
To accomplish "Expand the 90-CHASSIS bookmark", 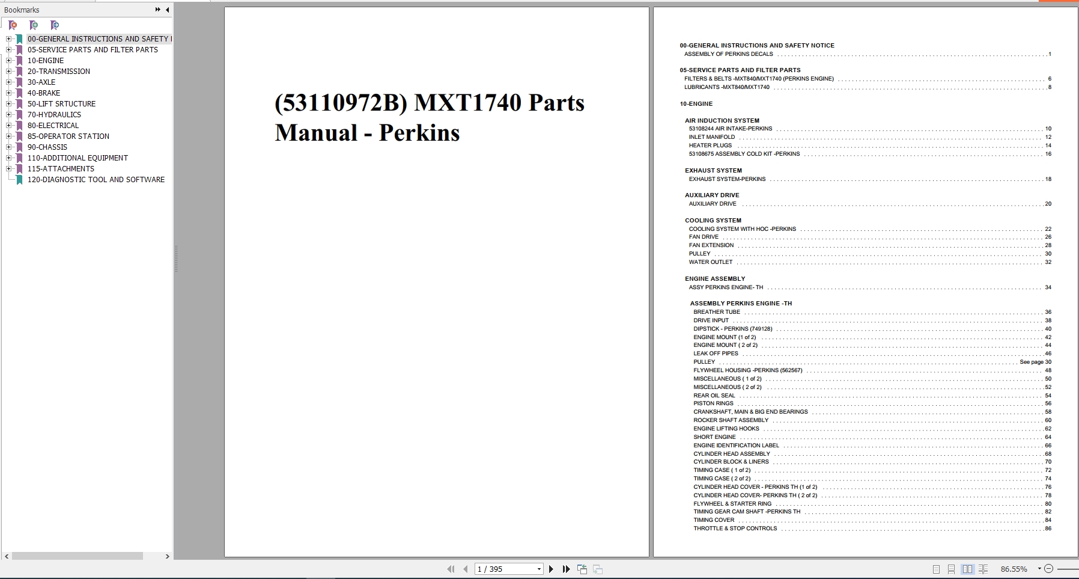I will (x=8, y=147).
